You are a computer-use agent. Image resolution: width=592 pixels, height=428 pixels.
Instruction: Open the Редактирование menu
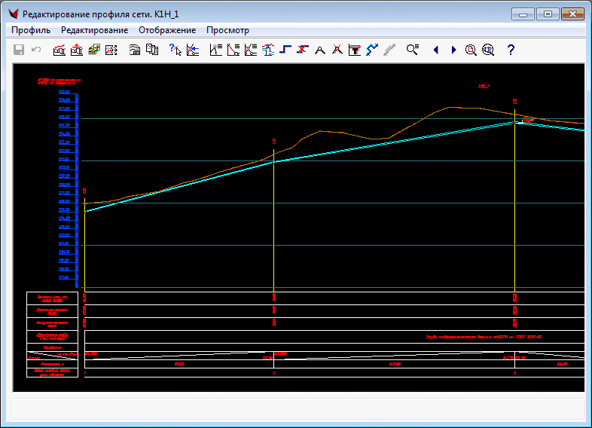(x=94, y=30)
